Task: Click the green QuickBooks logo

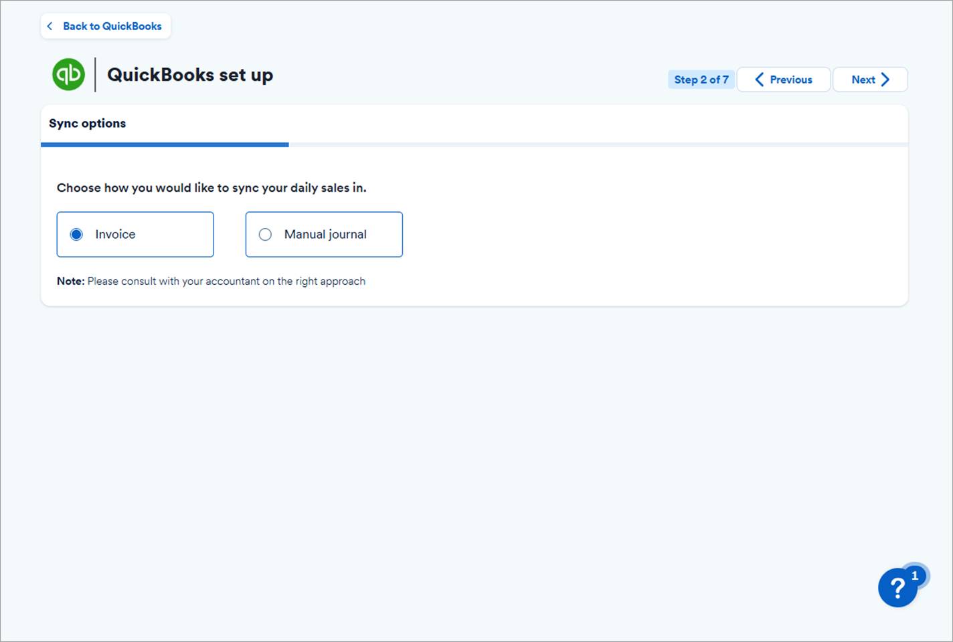Action: (68, 74)
